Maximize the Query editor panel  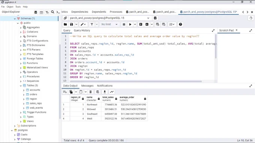pyautogui.click(x=213, y=31)
